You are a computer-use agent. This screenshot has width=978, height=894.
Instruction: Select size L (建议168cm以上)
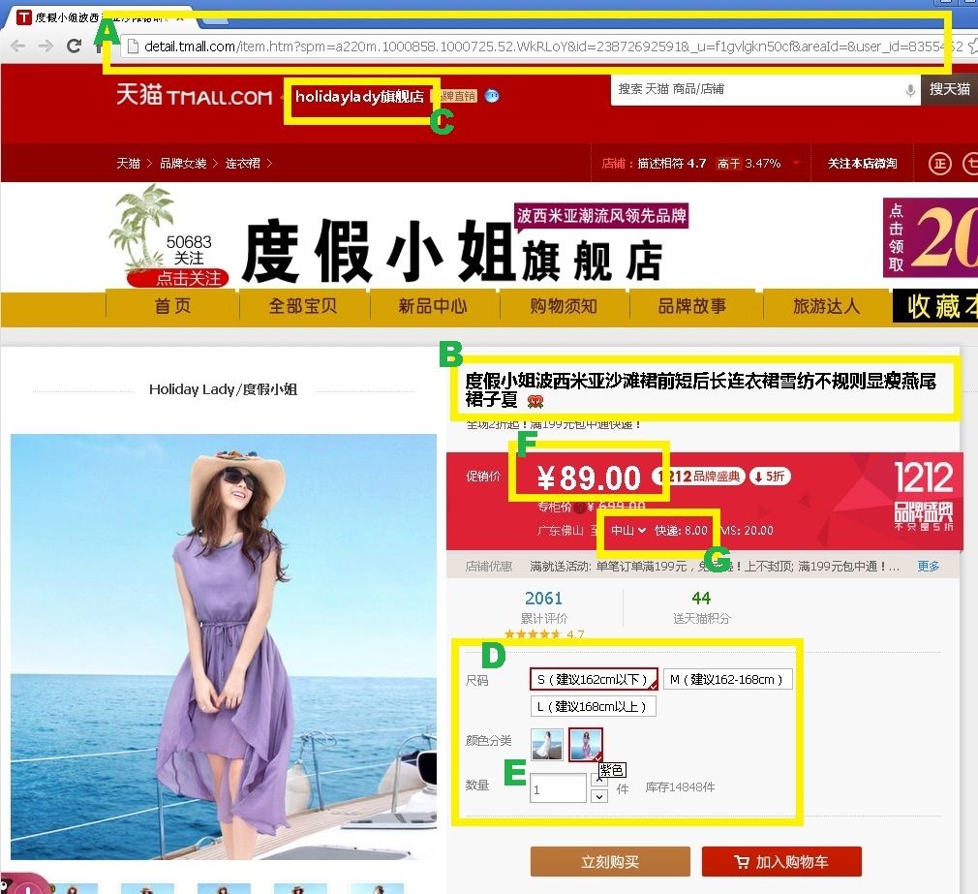pyautogui.click(x=593, y=706)
